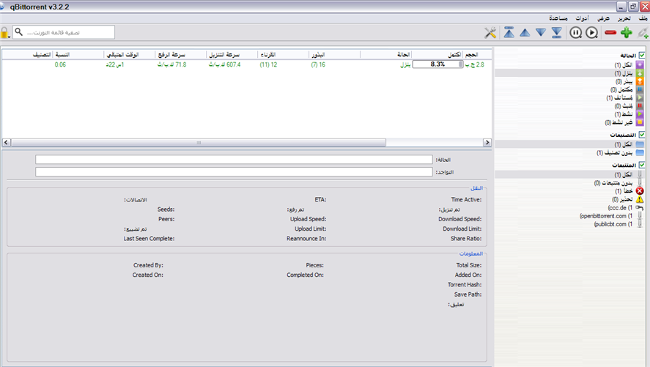650x367 pixels.
Task: Click the pause toolbar button
Action: [576, 33]
